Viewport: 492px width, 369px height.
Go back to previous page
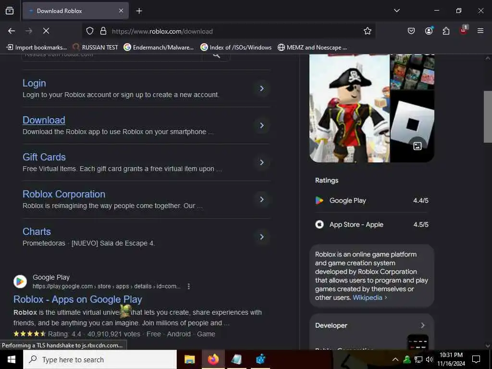click(x=12, y=31)
